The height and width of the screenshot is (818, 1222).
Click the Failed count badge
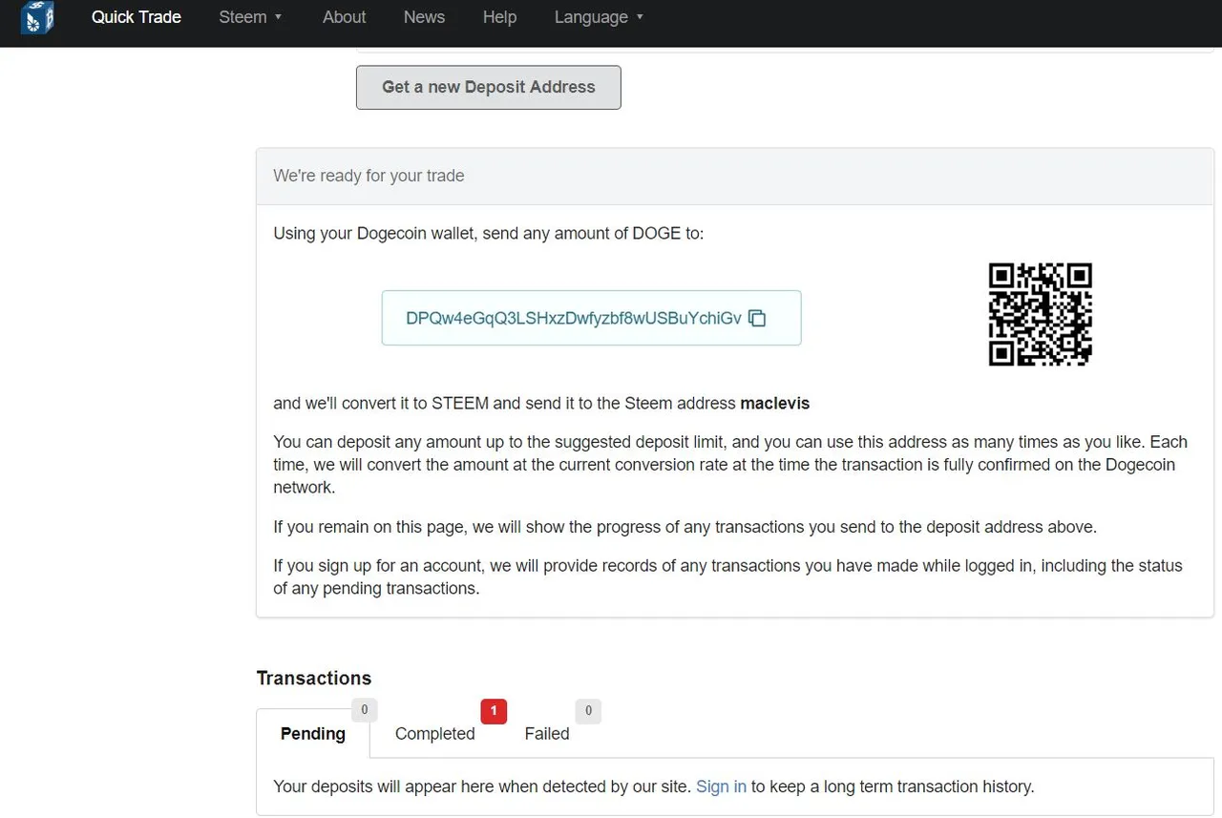(x=588, y=710)
